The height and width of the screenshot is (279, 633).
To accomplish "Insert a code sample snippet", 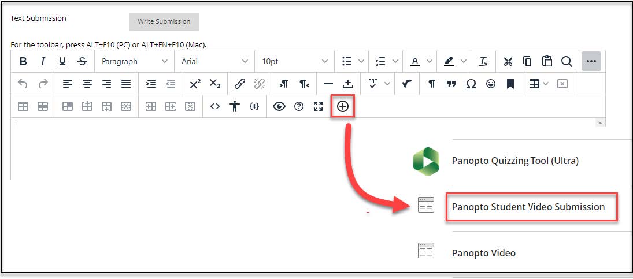I will [x=254, y=106].
